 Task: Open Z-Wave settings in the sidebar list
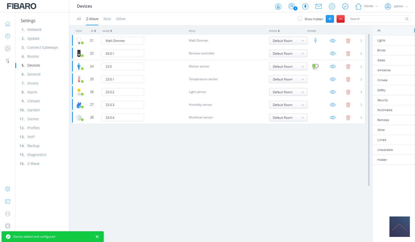[x=33, y=164]
